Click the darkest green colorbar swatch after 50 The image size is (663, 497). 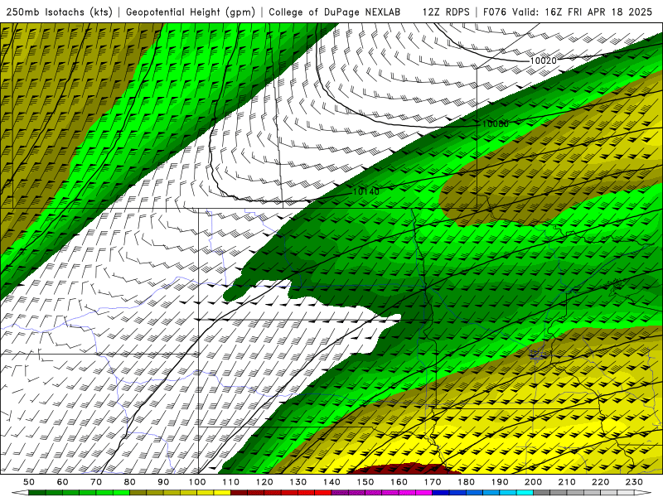[37, 492]
